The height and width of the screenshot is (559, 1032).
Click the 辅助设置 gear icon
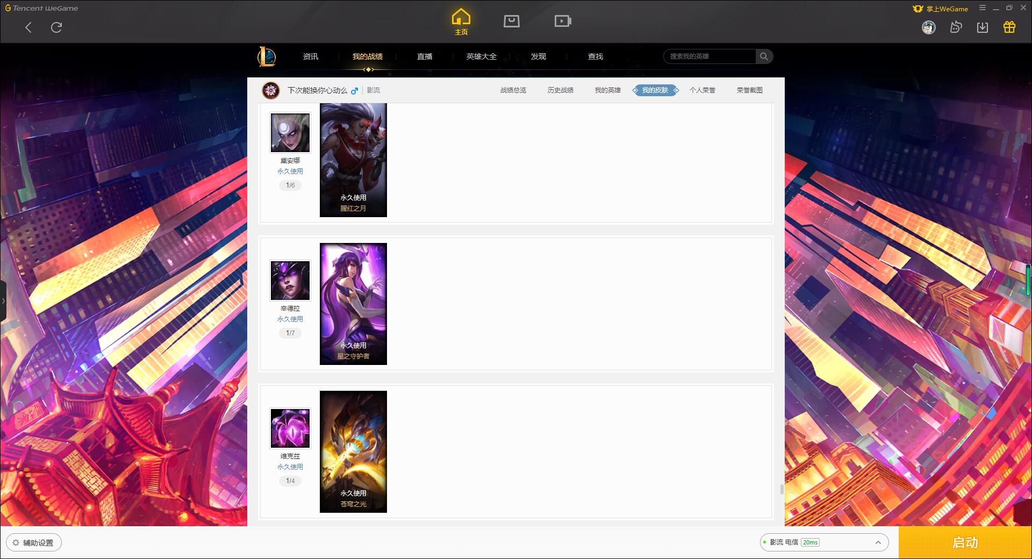pos(16,543)
